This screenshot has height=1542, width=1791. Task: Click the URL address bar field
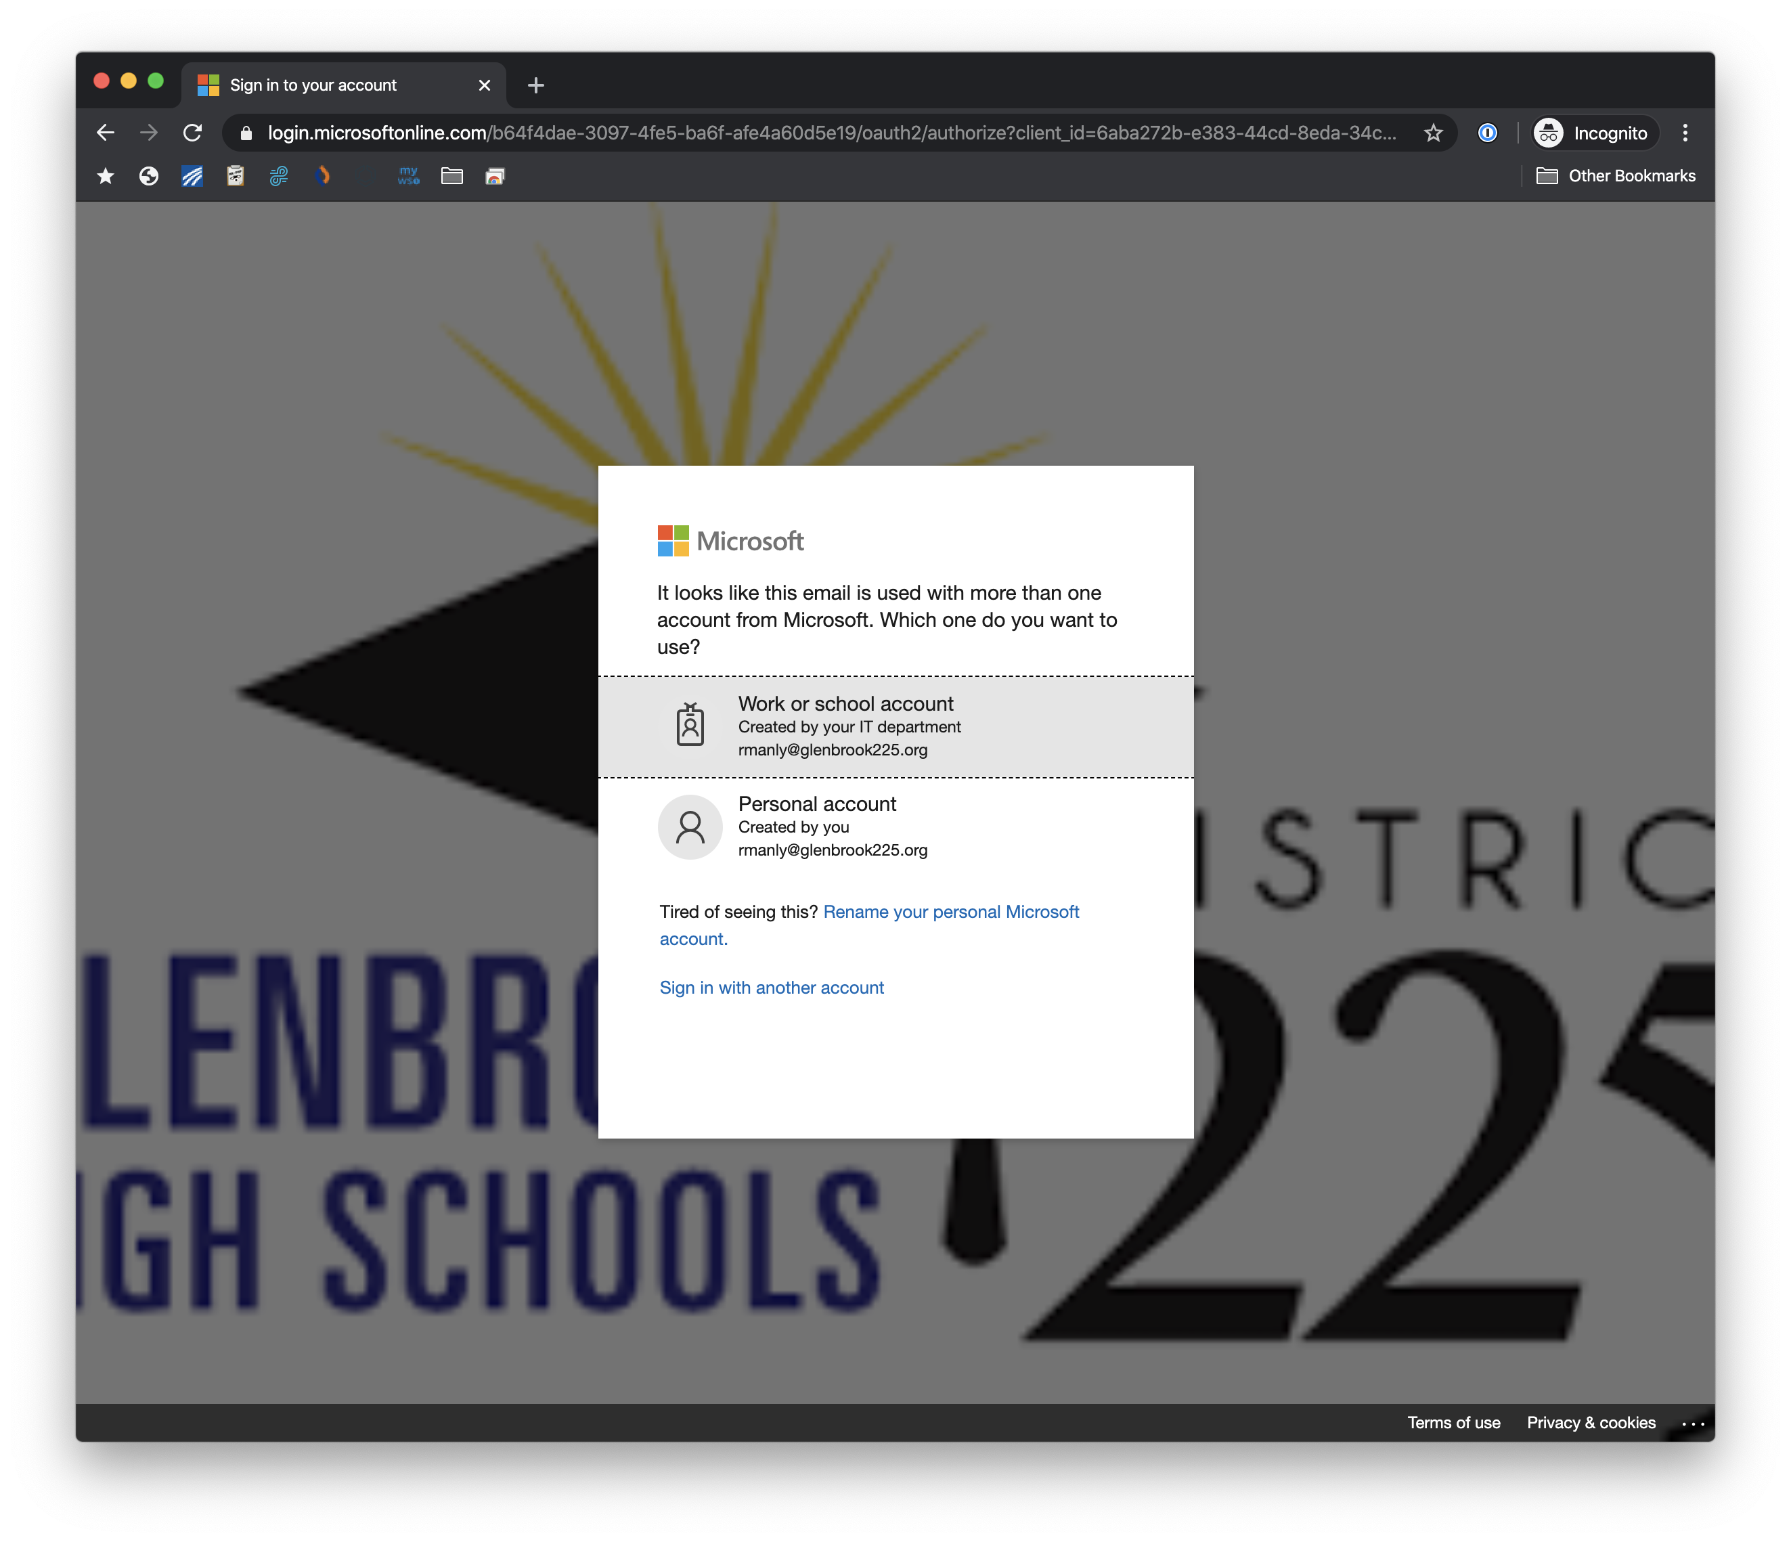tap(830, 133)
